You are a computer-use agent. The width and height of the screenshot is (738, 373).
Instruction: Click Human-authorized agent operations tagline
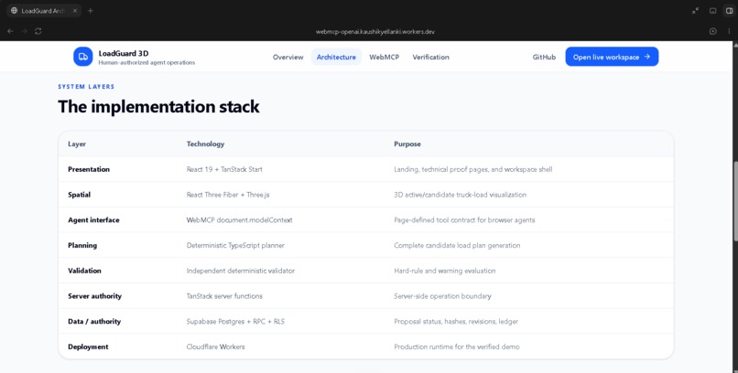pyautogui.click(x=147, y=62)
